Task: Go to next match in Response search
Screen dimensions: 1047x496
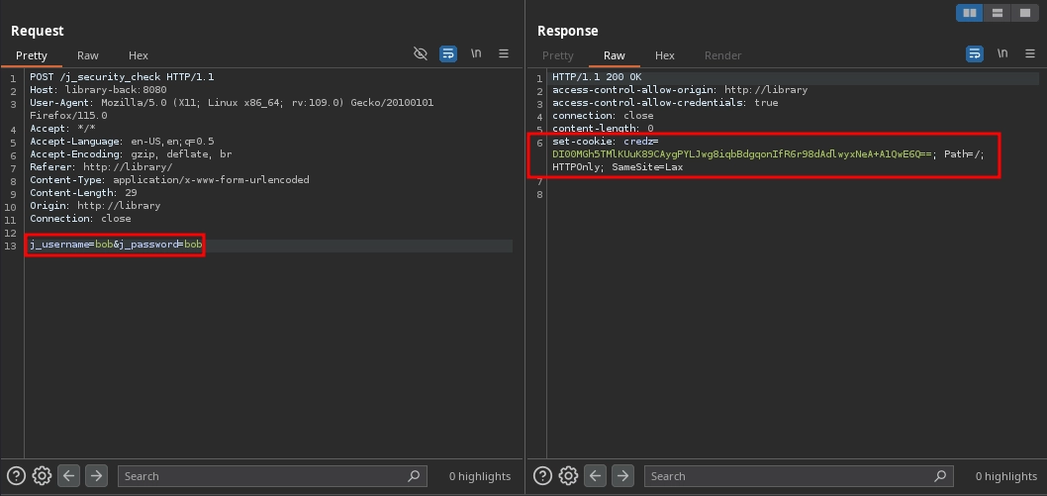Action: click(x=622, y=476)
